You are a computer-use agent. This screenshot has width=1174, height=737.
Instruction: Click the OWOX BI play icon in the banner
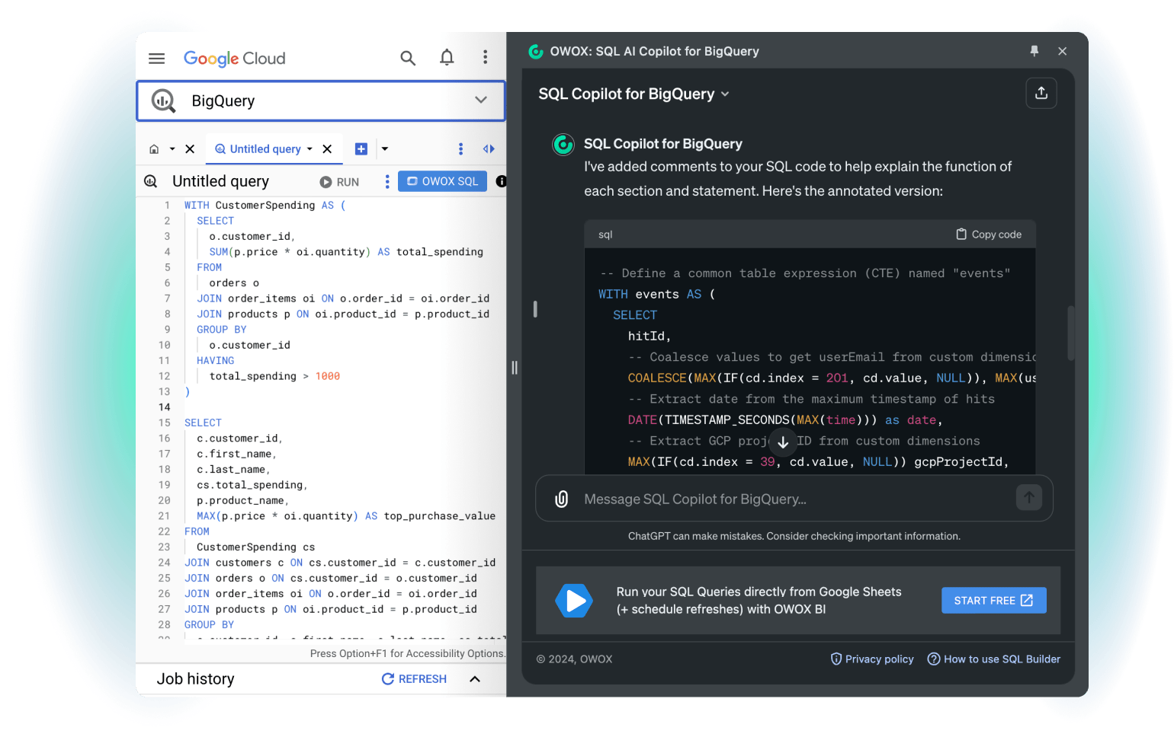tap(574, 601)
